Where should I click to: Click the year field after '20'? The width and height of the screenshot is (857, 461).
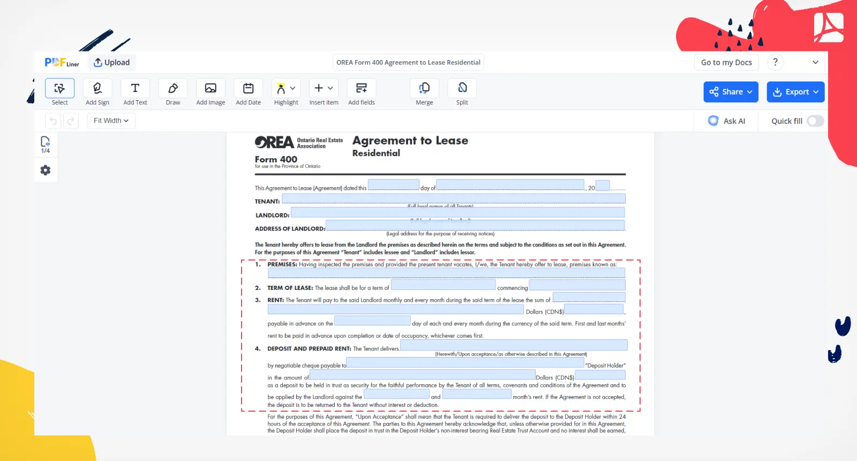point(603,185)
